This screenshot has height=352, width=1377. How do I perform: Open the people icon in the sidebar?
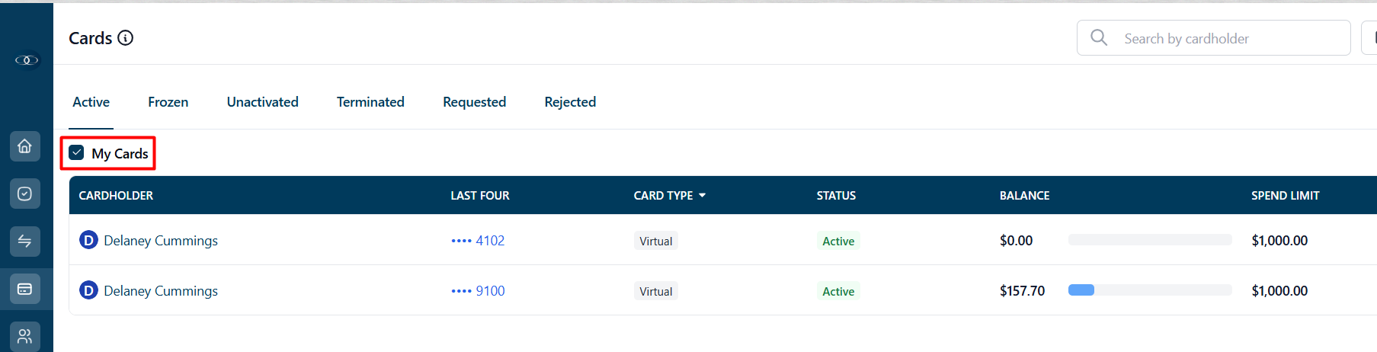25,336
